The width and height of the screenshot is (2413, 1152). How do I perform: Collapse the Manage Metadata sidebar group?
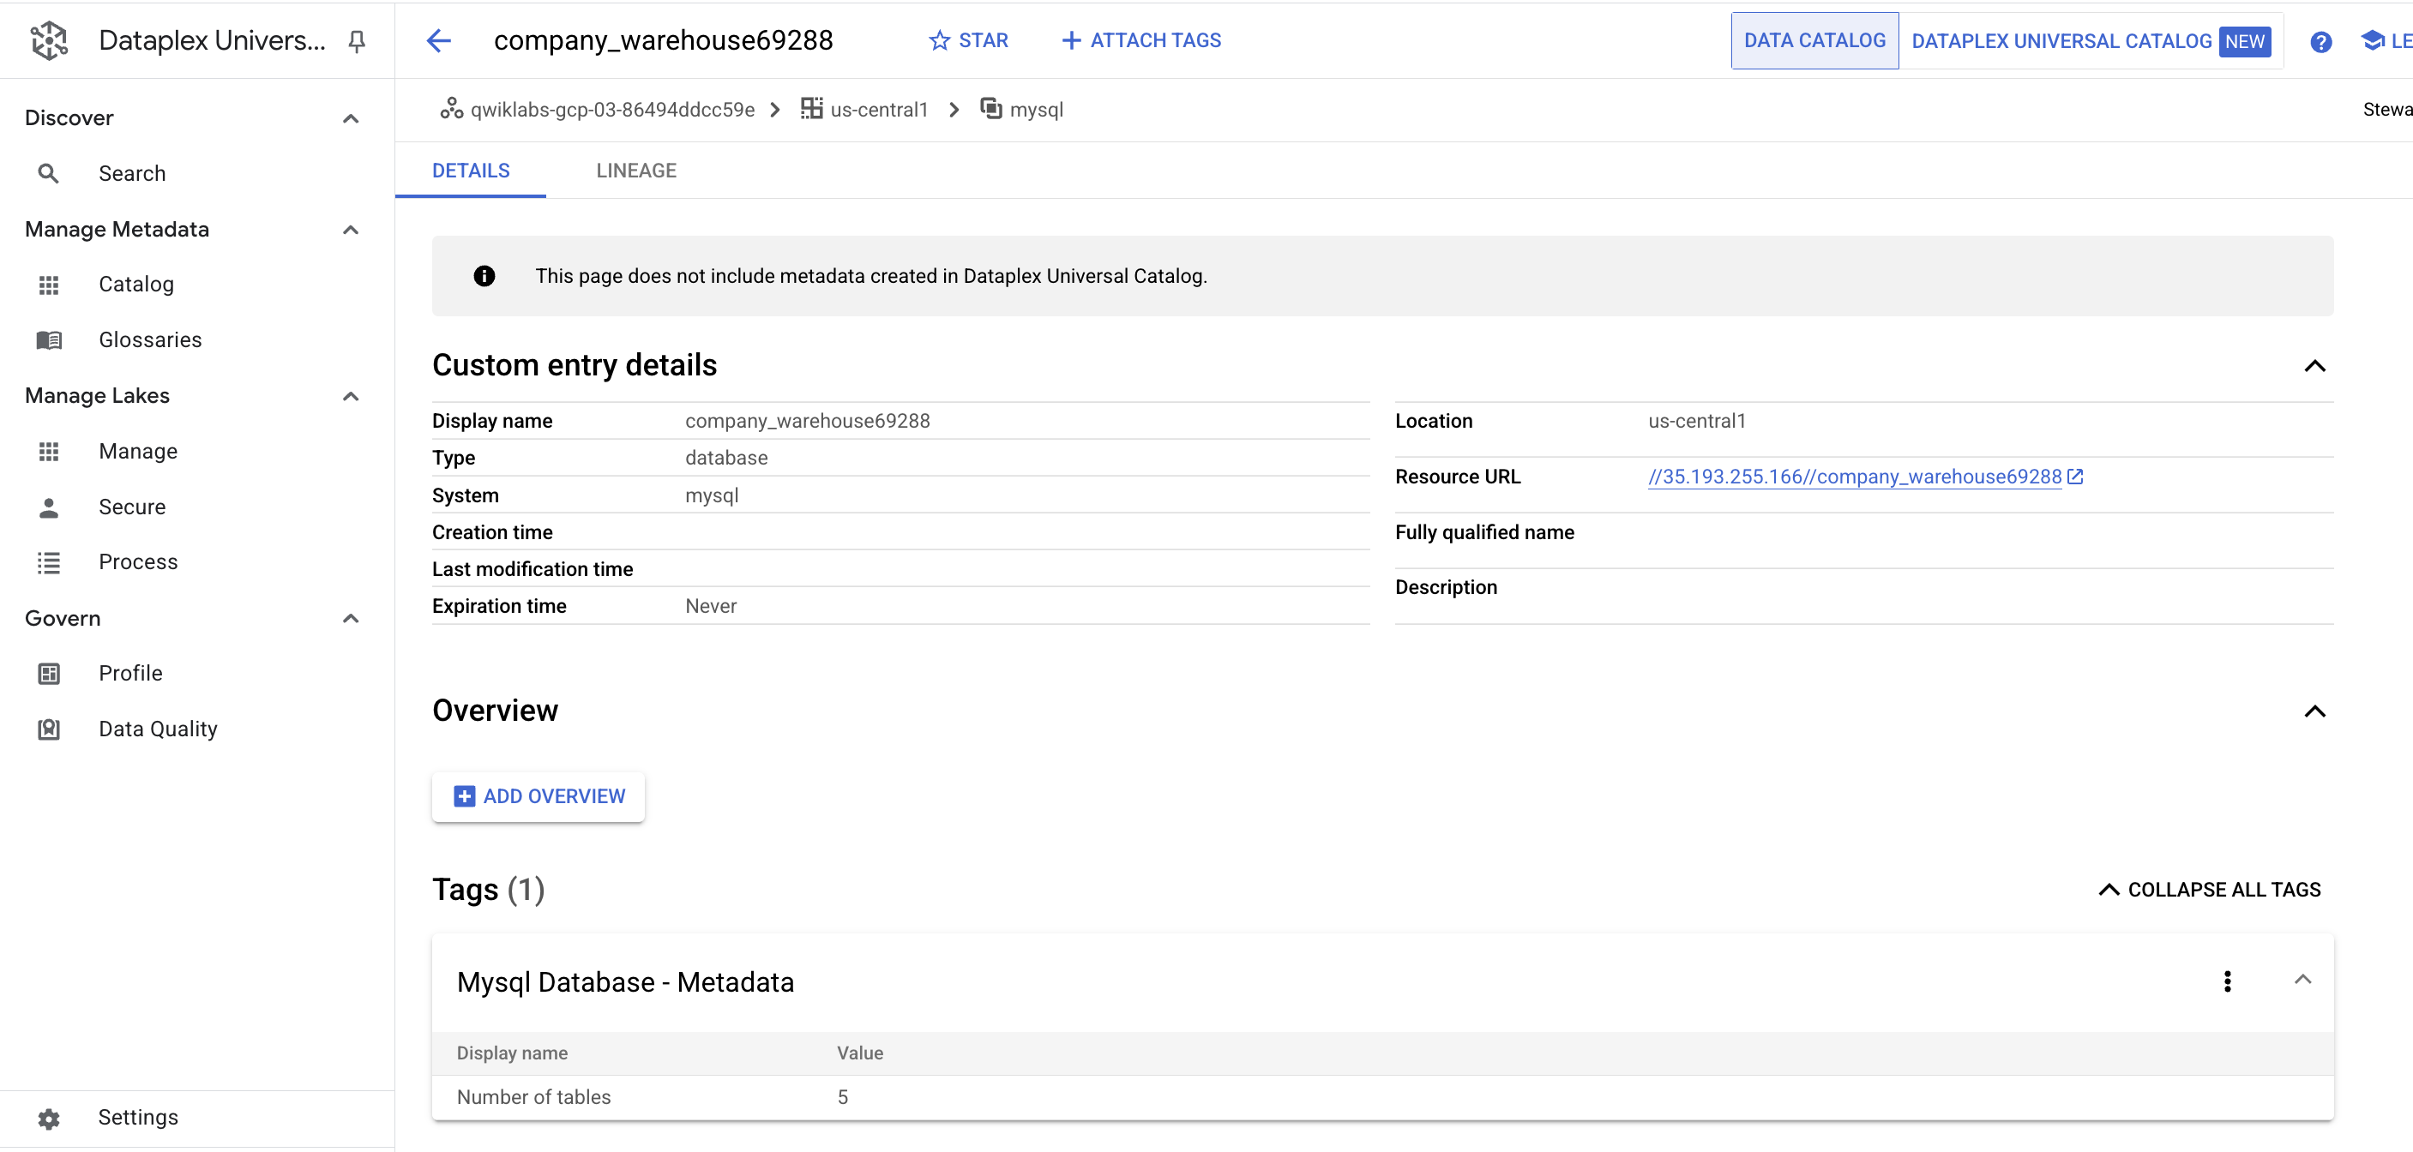pyautogui.click(x=352, y=230)
